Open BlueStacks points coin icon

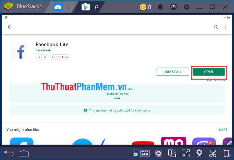[143, 7]
